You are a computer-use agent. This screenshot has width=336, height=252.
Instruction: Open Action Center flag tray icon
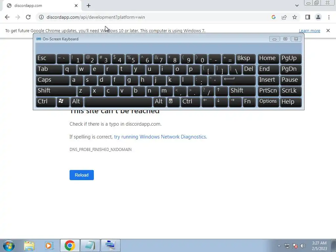click(x=295, y=246)
